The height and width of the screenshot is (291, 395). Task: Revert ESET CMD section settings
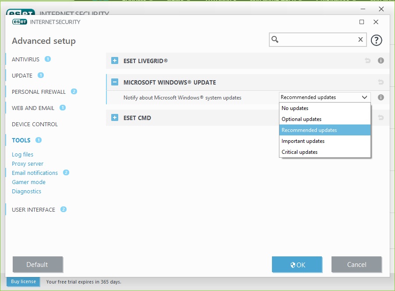pos(381,117)
